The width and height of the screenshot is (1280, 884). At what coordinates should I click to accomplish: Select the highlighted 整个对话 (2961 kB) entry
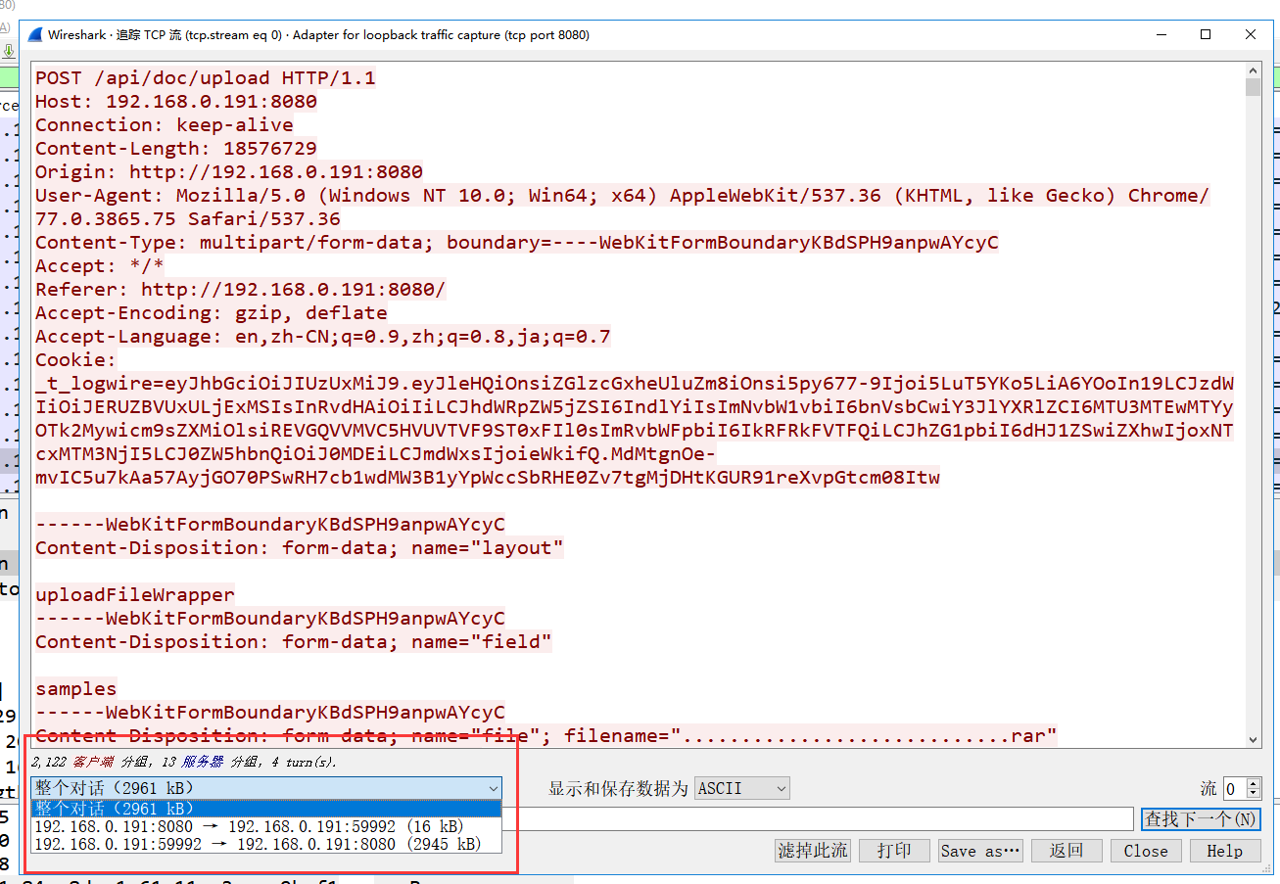tap(265, 808)
